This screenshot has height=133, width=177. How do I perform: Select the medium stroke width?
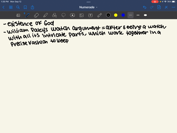pos(138,15)
